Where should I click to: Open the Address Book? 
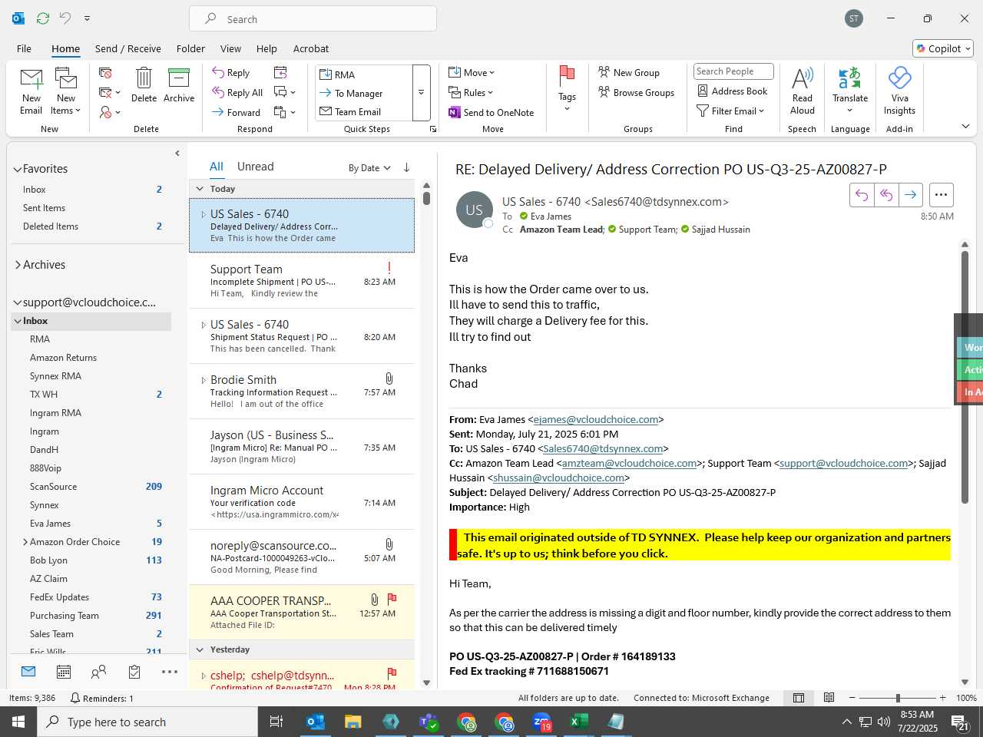click(733, 91)
